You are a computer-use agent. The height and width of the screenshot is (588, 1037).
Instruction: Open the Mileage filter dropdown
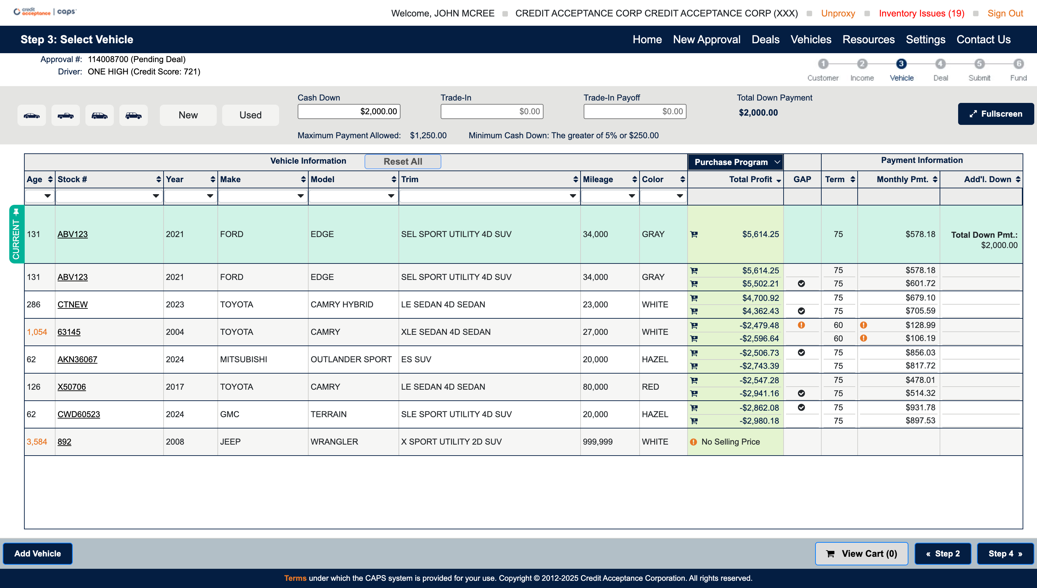tap(609, 196)
